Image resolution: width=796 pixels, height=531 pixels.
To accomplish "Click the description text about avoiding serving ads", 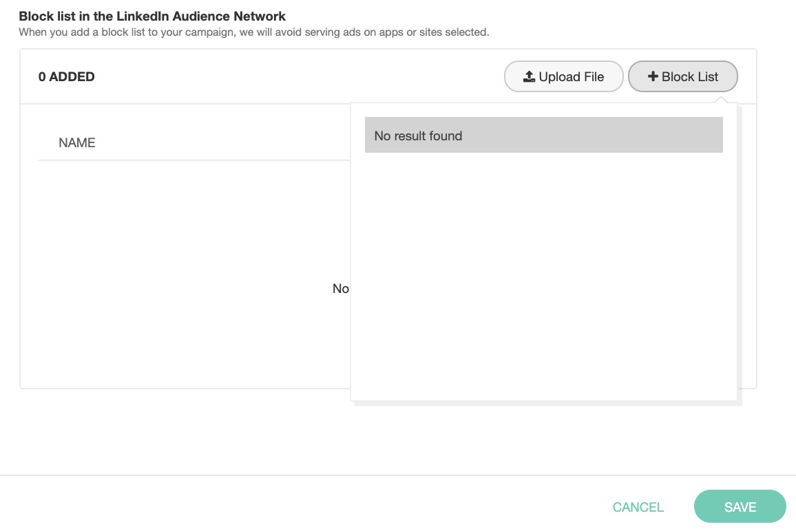I will [253, 32].
